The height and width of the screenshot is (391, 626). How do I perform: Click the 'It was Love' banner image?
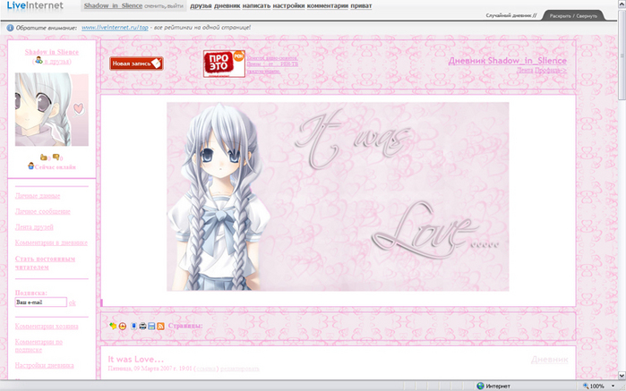(338, 197)
